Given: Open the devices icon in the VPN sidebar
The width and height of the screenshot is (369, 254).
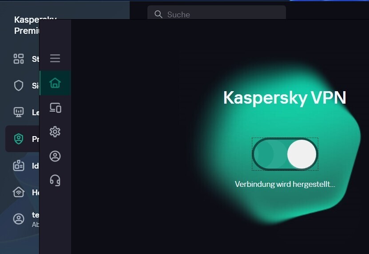Looking at the screenshot, I should (x=56, y=108).
